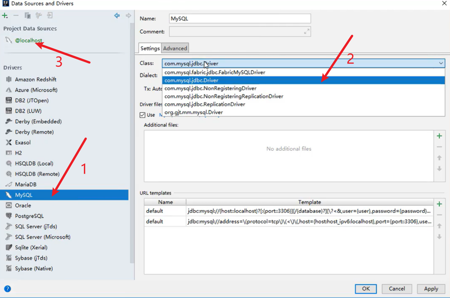Click the OK button
Image resolution: width=450 pixels, height=298 pixels.
coord(366,289)
